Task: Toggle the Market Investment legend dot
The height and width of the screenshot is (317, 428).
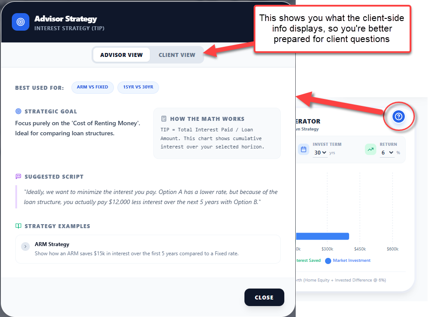Action: point(328,261)
